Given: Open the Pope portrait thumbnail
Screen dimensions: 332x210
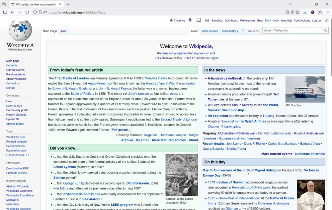Looking at the screenshot, I should tap(311, 195).
